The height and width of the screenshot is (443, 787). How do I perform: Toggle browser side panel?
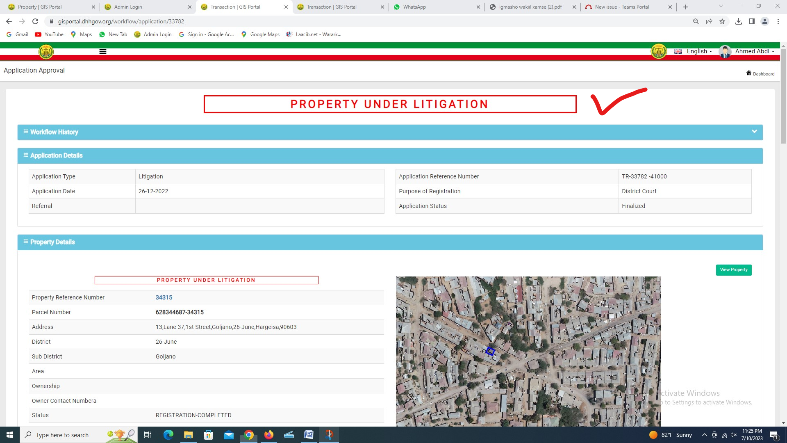[x=752, y=21]
